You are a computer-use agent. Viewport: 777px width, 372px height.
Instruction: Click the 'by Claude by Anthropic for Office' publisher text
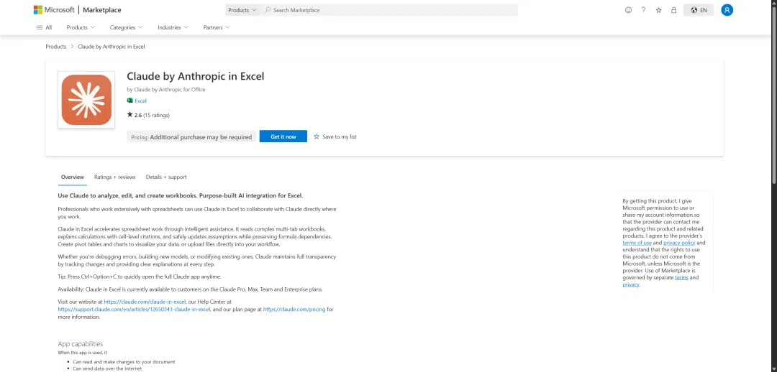[166, 90]
